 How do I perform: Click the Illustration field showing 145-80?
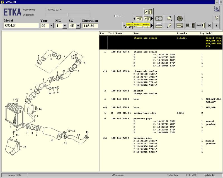pyautogui.click(x=90, y=26)
